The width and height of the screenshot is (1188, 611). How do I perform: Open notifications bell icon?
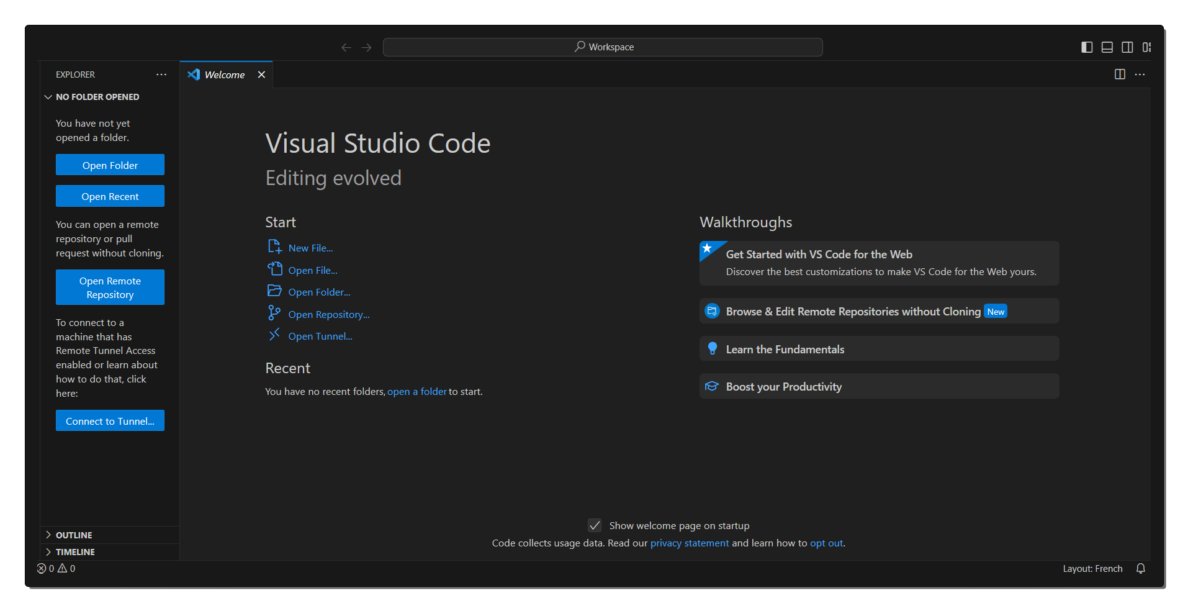tap(1141, 569)
